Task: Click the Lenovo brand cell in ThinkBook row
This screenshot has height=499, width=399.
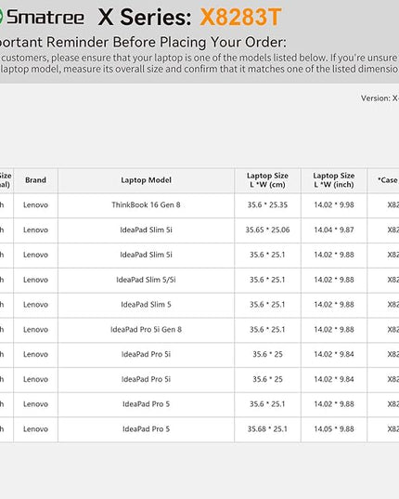Action: pos(35,205)
